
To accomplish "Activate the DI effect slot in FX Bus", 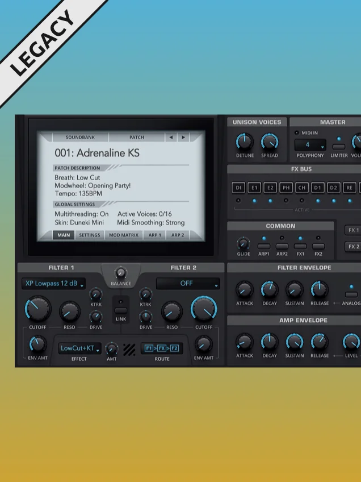I will pos(238,188).
